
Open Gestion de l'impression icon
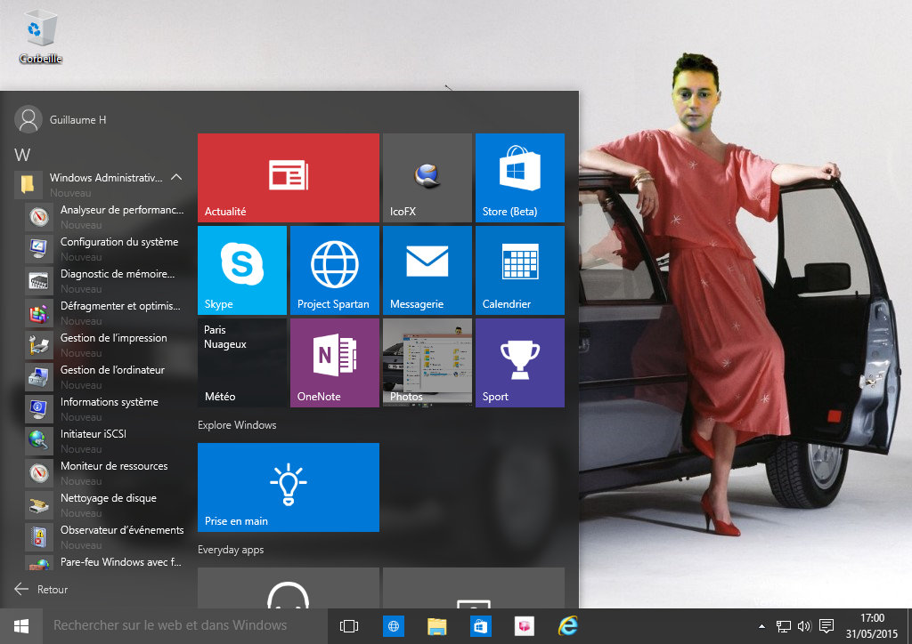[39, 345]
